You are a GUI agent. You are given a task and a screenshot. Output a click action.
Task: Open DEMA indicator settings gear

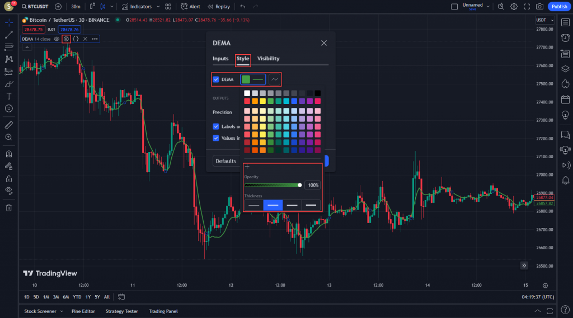(x=66, y=39)
